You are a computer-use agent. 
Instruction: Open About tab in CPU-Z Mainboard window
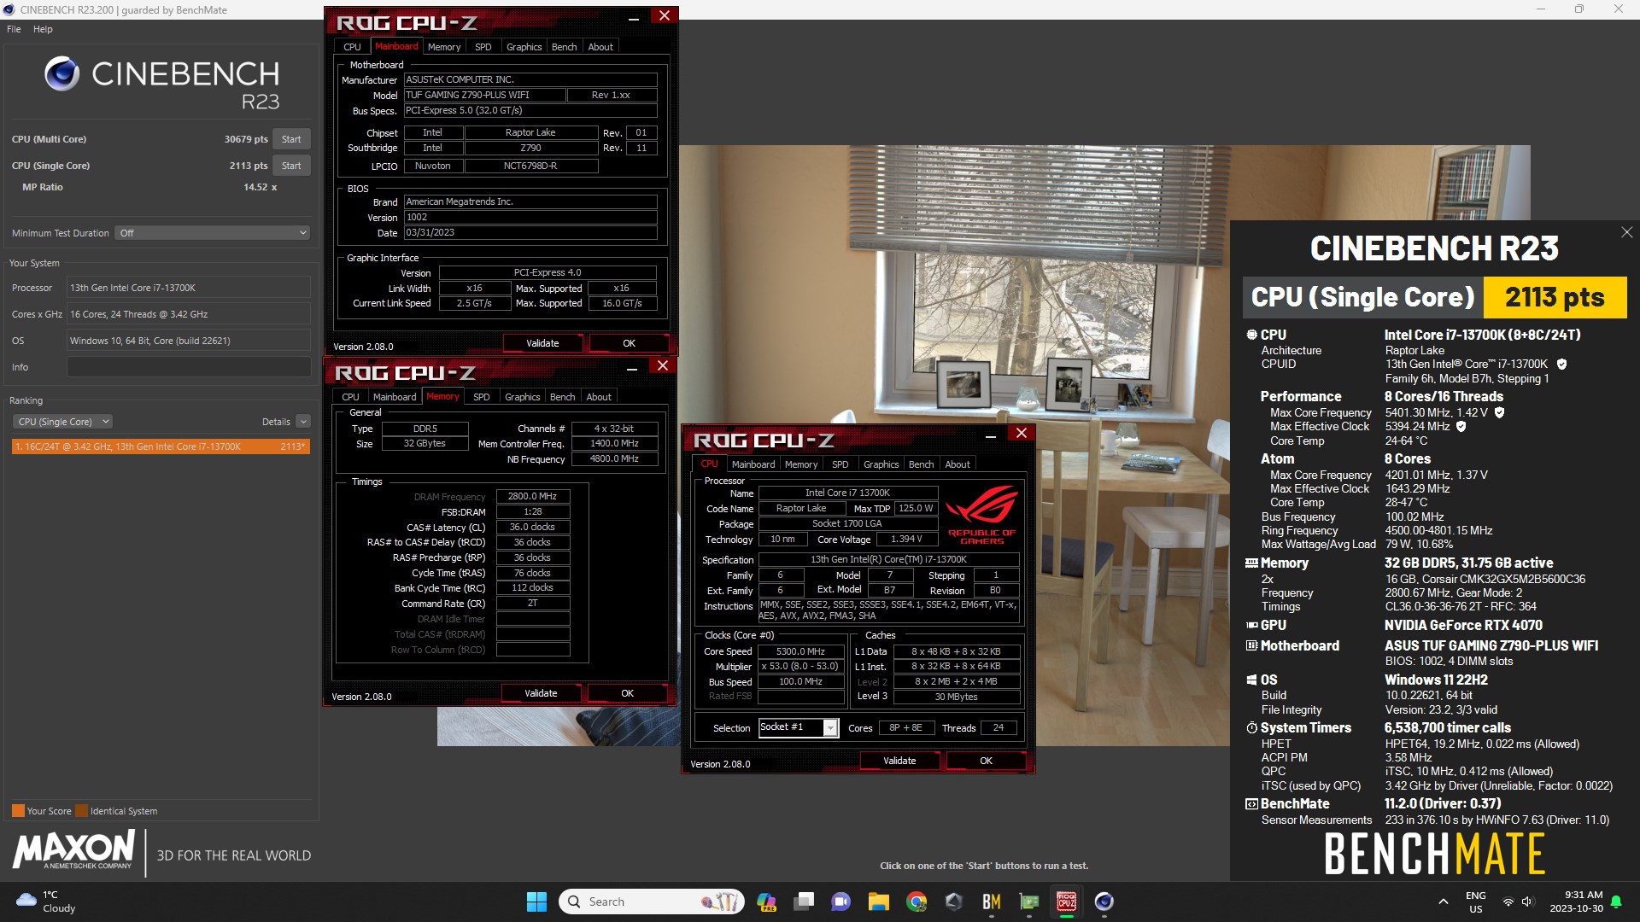600,47
